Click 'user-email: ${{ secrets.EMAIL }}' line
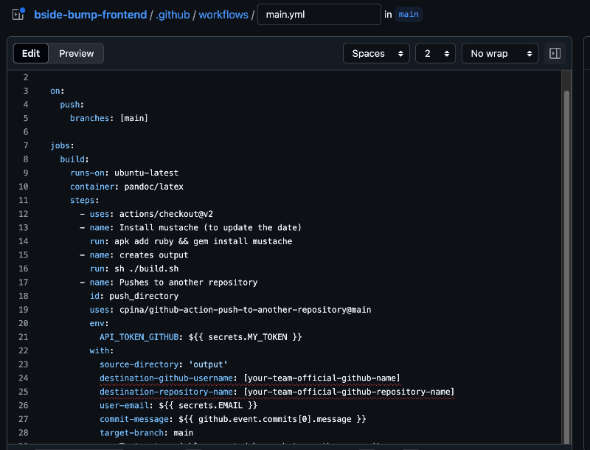The width and height of the screenshot is (590, 450). (x=178, y=406)
